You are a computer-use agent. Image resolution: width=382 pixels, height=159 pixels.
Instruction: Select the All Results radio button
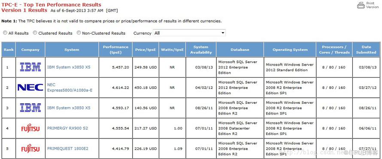(x=5, y=33)
